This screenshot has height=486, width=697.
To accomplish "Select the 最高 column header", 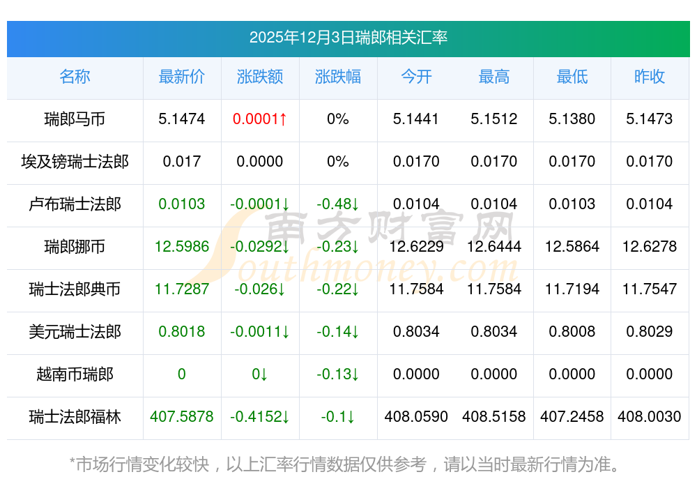I will pyautogui.click(x=494, y=77).
